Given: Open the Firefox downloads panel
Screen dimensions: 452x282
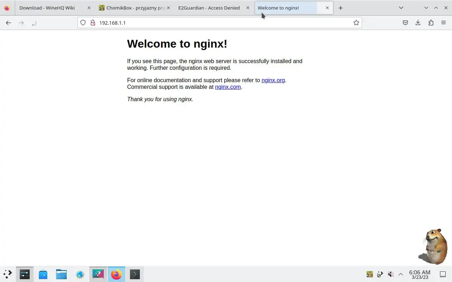Looking at the screenshot, I should (418, 23).
